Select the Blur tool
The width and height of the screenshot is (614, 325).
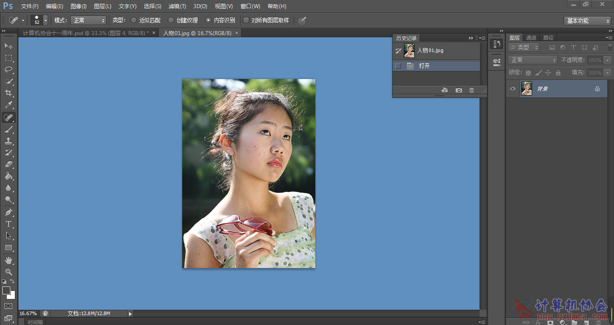point(9,188)
